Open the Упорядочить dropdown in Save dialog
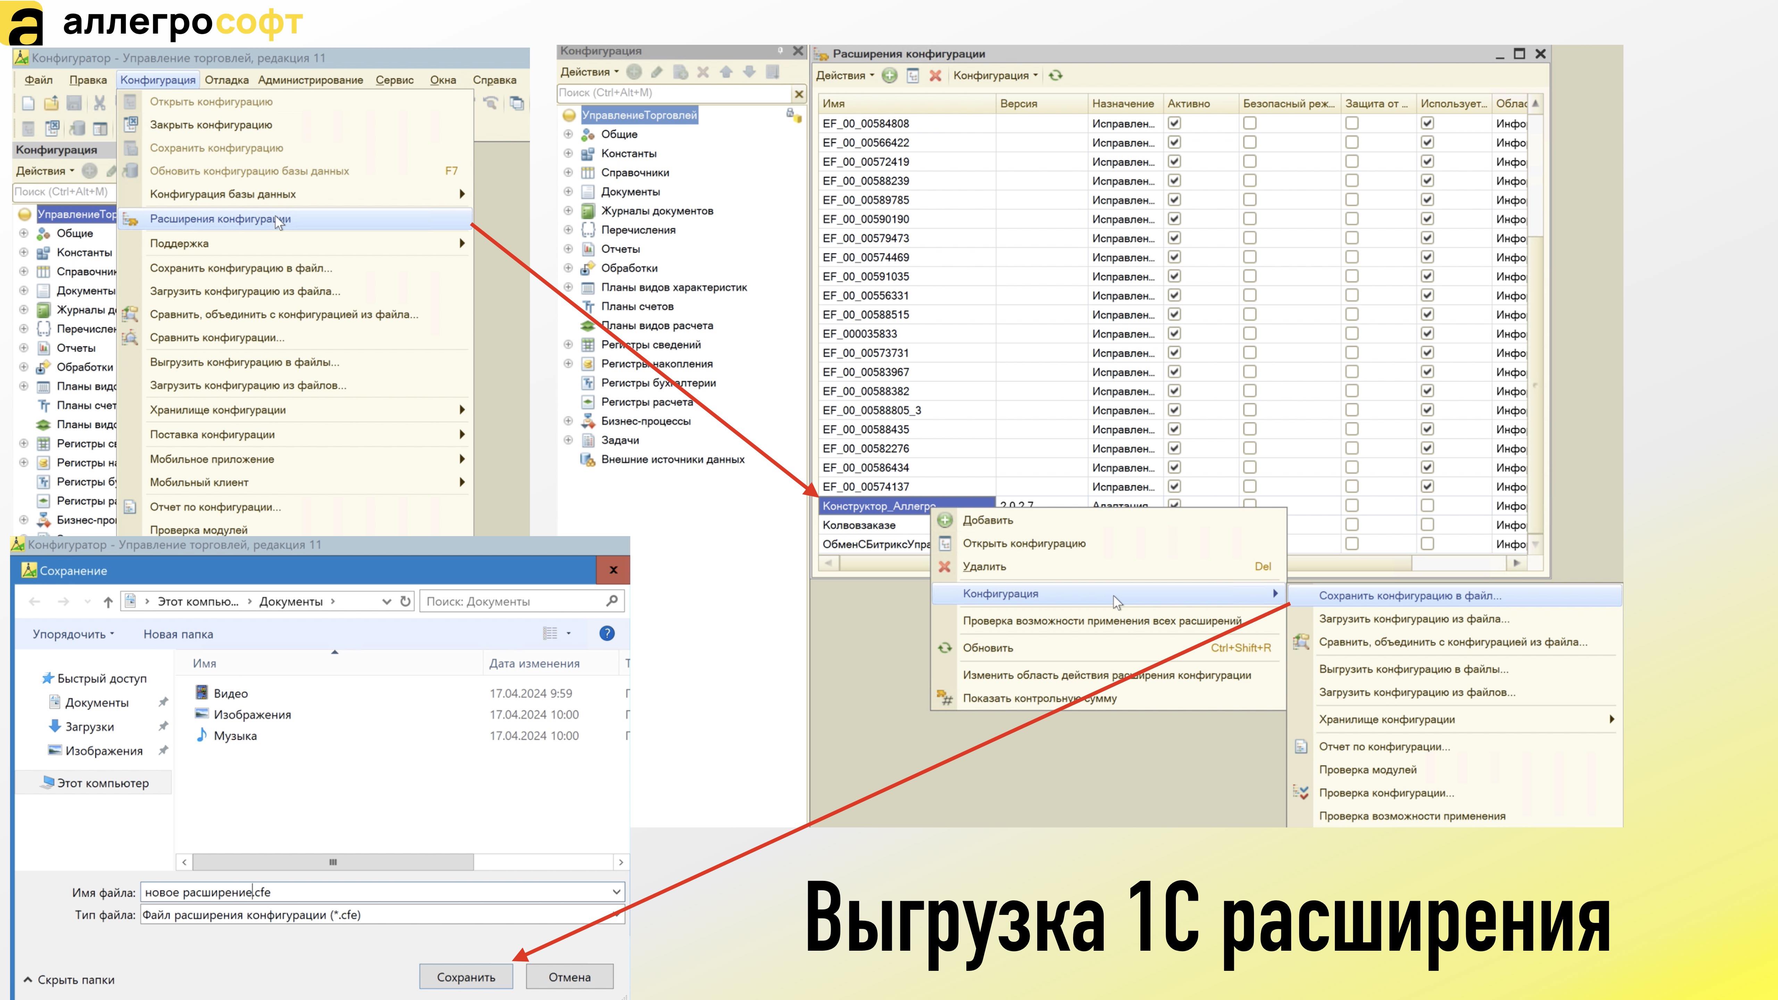1778x1000 pixels. click(x=73, y=634)
